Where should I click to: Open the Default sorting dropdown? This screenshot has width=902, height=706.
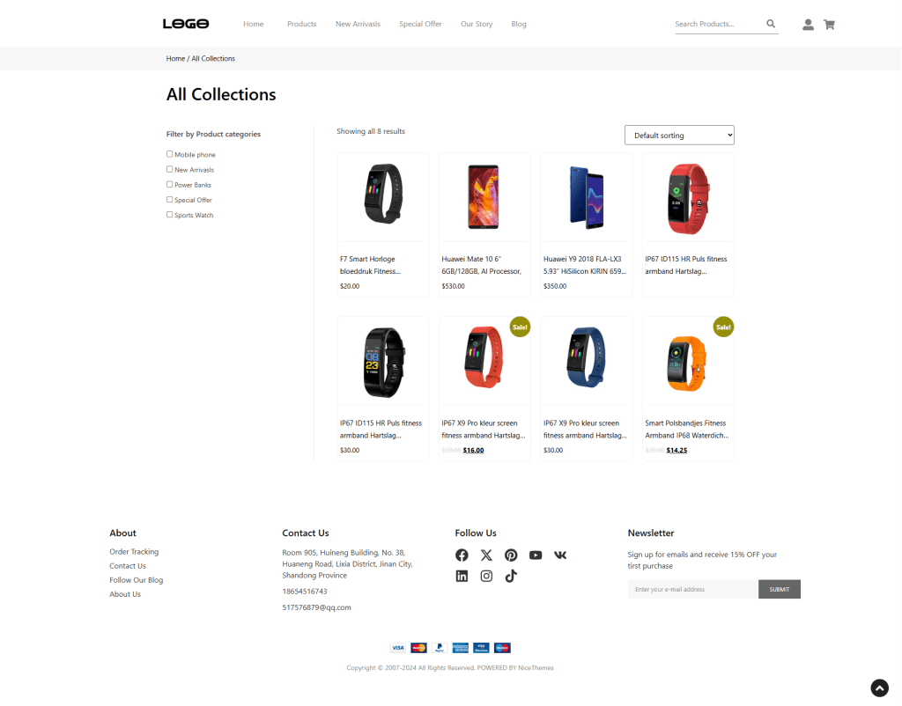(679, 135)
